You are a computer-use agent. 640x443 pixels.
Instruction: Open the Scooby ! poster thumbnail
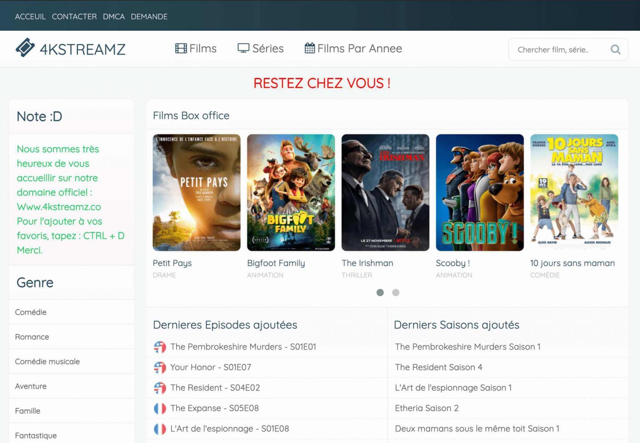coord(480,193)
